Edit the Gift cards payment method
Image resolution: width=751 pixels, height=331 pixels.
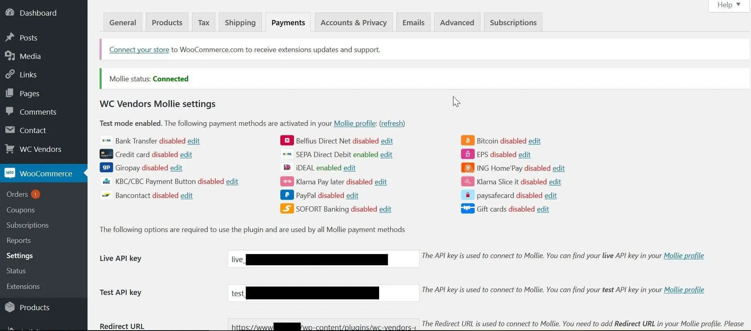(x=543, y=209)
